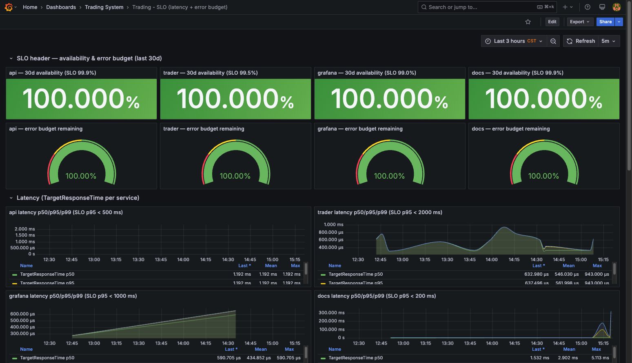
Task: Open the help question mark icon
Action: click(588, 7)
